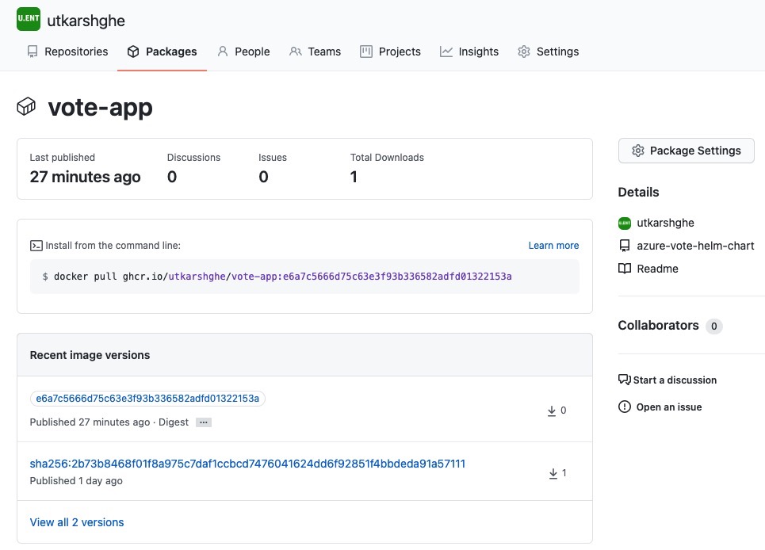Image resolution: width=765 pixels, height=550 pixels.
Task: Open the Insights tab
Action: tap(469, 52)
